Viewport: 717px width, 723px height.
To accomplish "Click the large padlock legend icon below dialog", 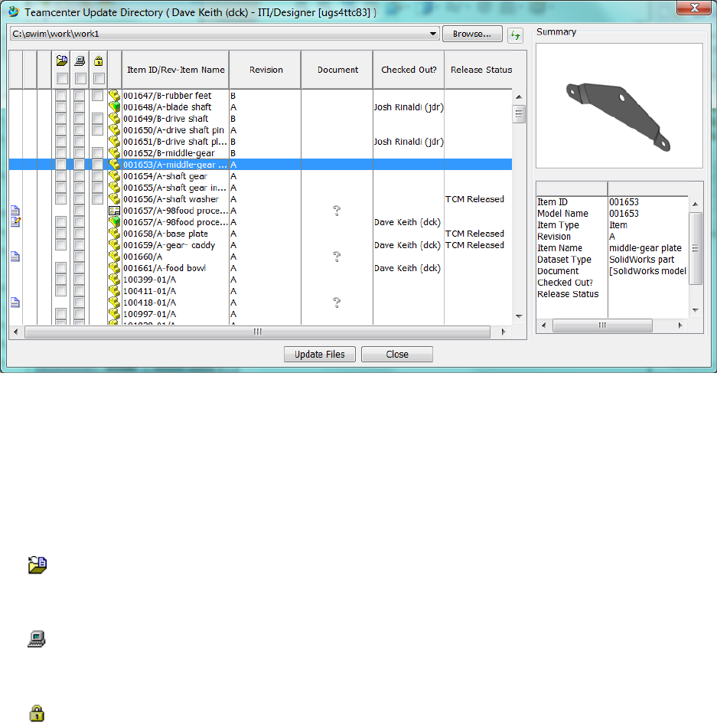I will coord(37,713).
